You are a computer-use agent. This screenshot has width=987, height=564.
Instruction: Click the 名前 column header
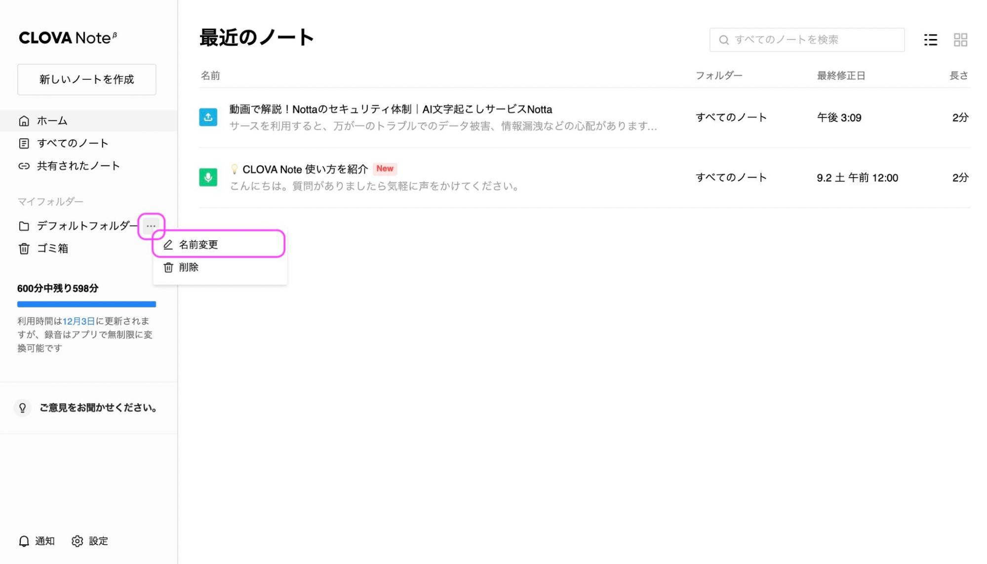coord(210,75)
